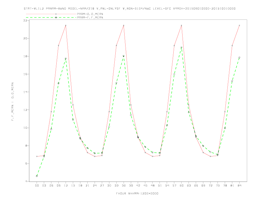Click the green dashed legend line sample
This screenshot has width=261, height=202.
51,17
